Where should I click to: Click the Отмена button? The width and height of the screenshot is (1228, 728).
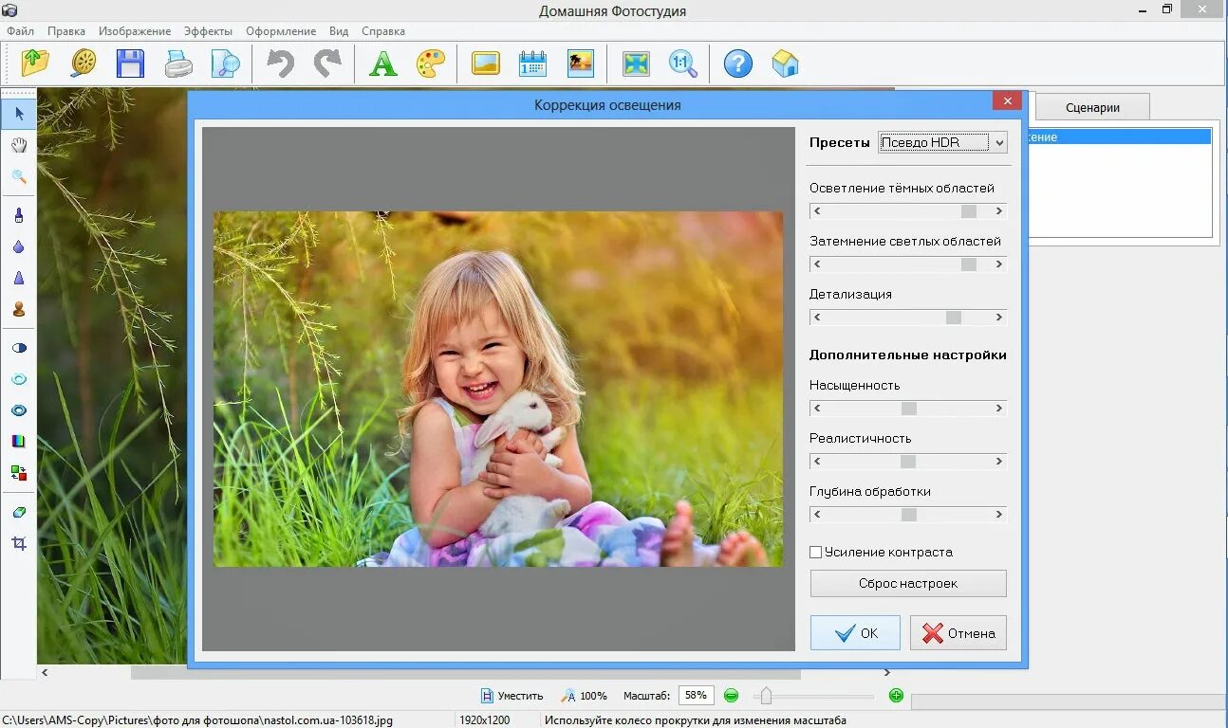pos(958,633)
